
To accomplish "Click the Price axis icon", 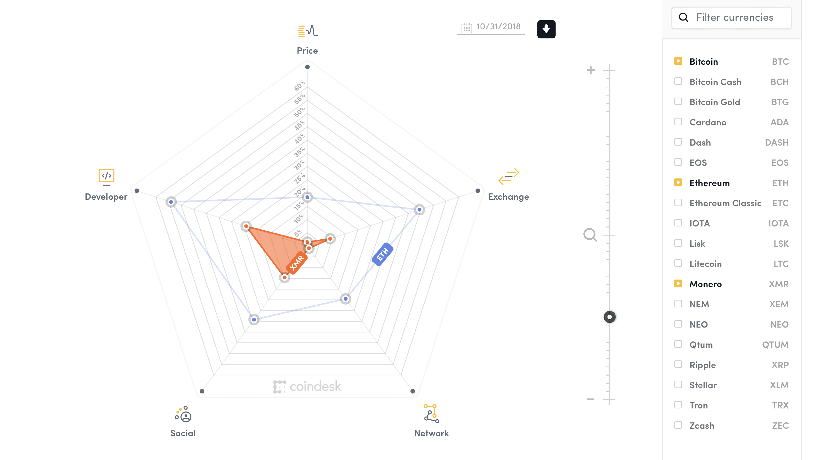I will (x=307, y=31).
